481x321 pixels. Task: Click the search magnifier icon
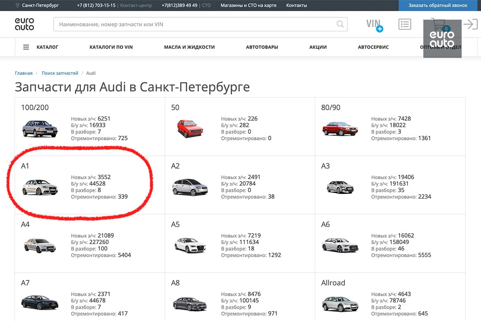[x=340, y=24]
